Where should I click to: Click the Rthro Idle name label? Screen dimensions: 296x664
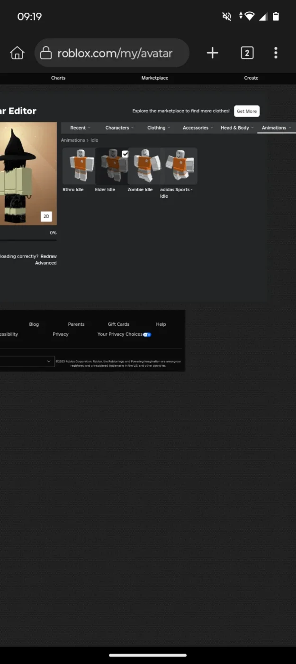pos(73,190)
